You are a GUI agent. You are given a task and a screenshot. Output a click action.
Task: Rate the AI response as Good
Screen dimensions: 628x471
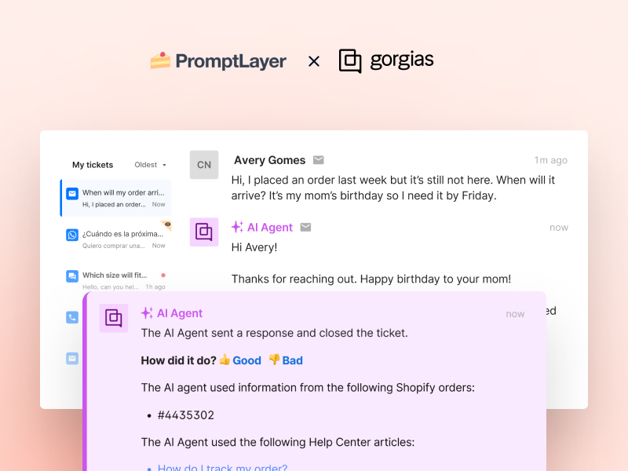coord(246,360)
